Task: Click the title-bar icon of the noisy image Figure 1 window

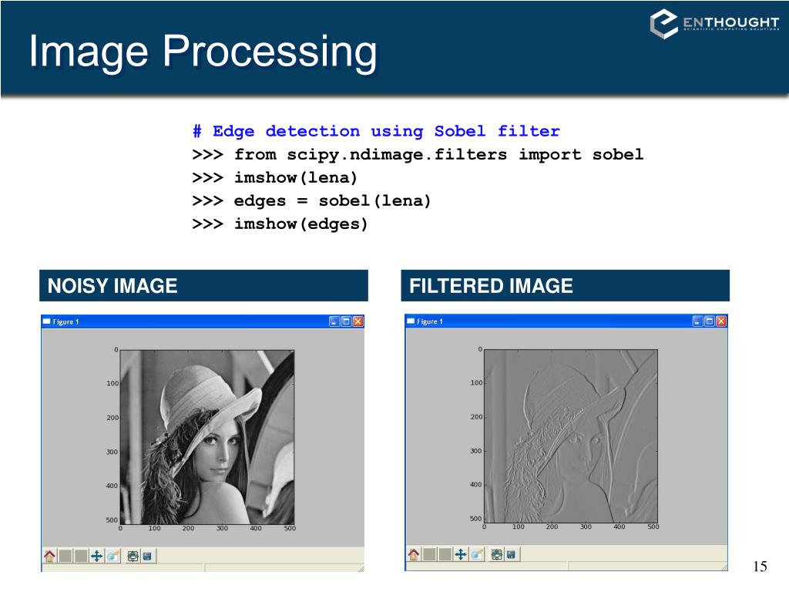Action: [x=47, y=321]
